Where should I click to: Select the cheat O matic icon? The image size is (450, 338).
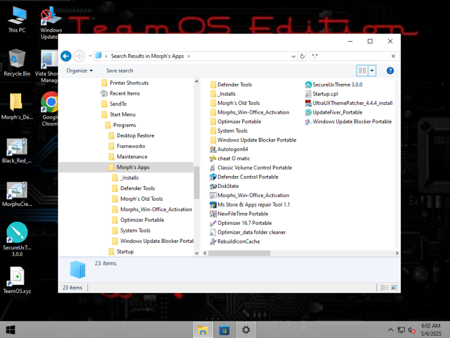click(x=213, y=158)
